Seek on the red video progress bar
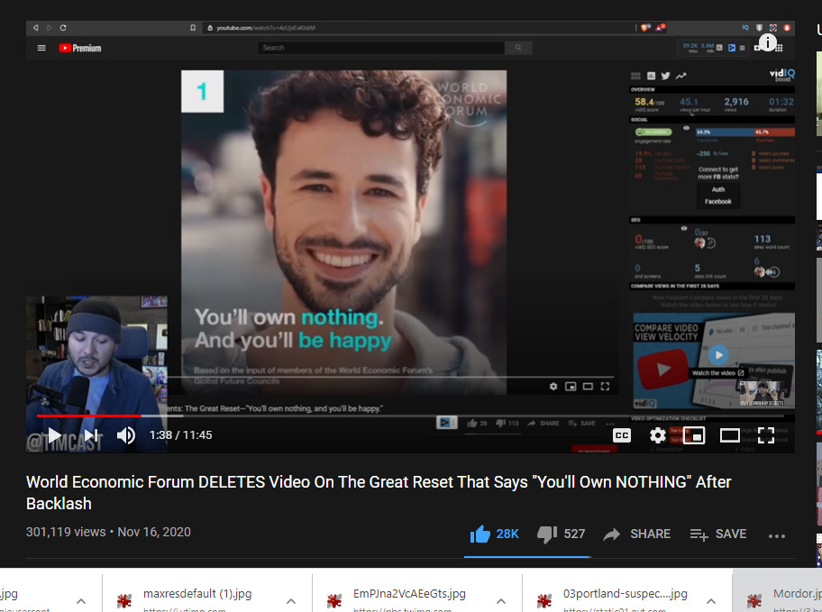822x612 pixels. pyautogui.click(x=410, y=416)
